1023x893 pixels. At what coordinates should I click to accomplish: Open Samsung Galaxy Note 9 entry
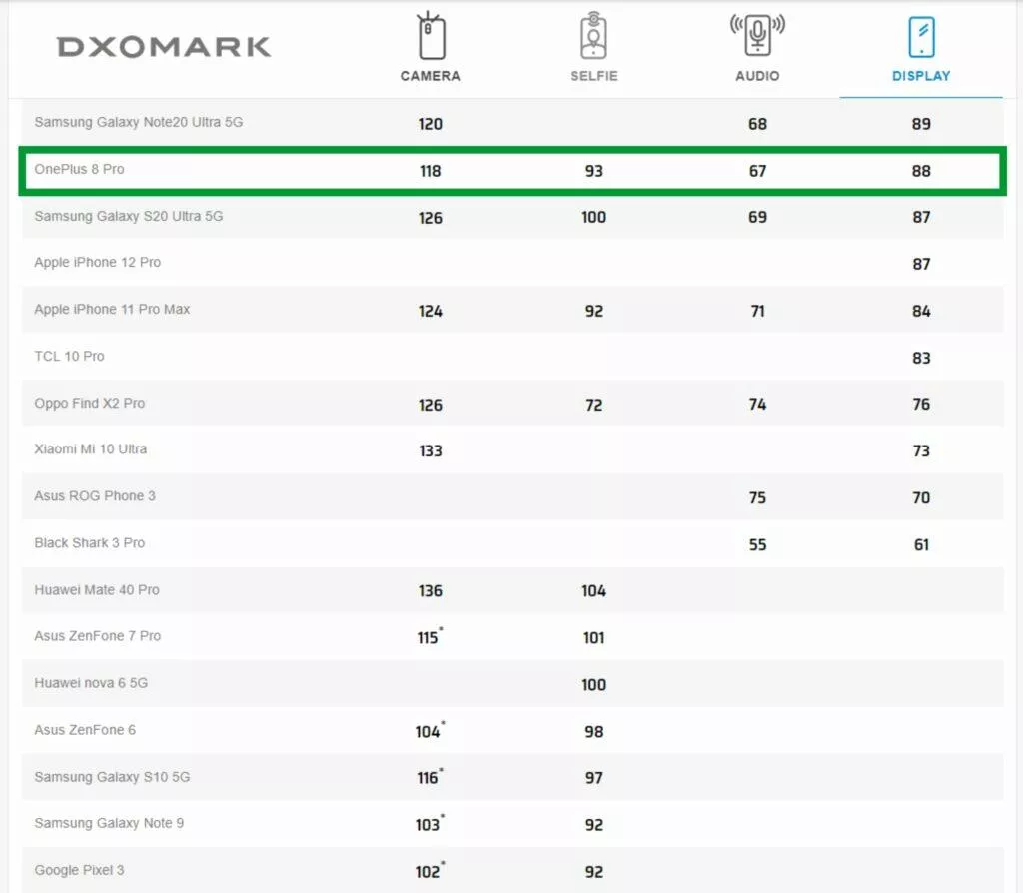109,824
